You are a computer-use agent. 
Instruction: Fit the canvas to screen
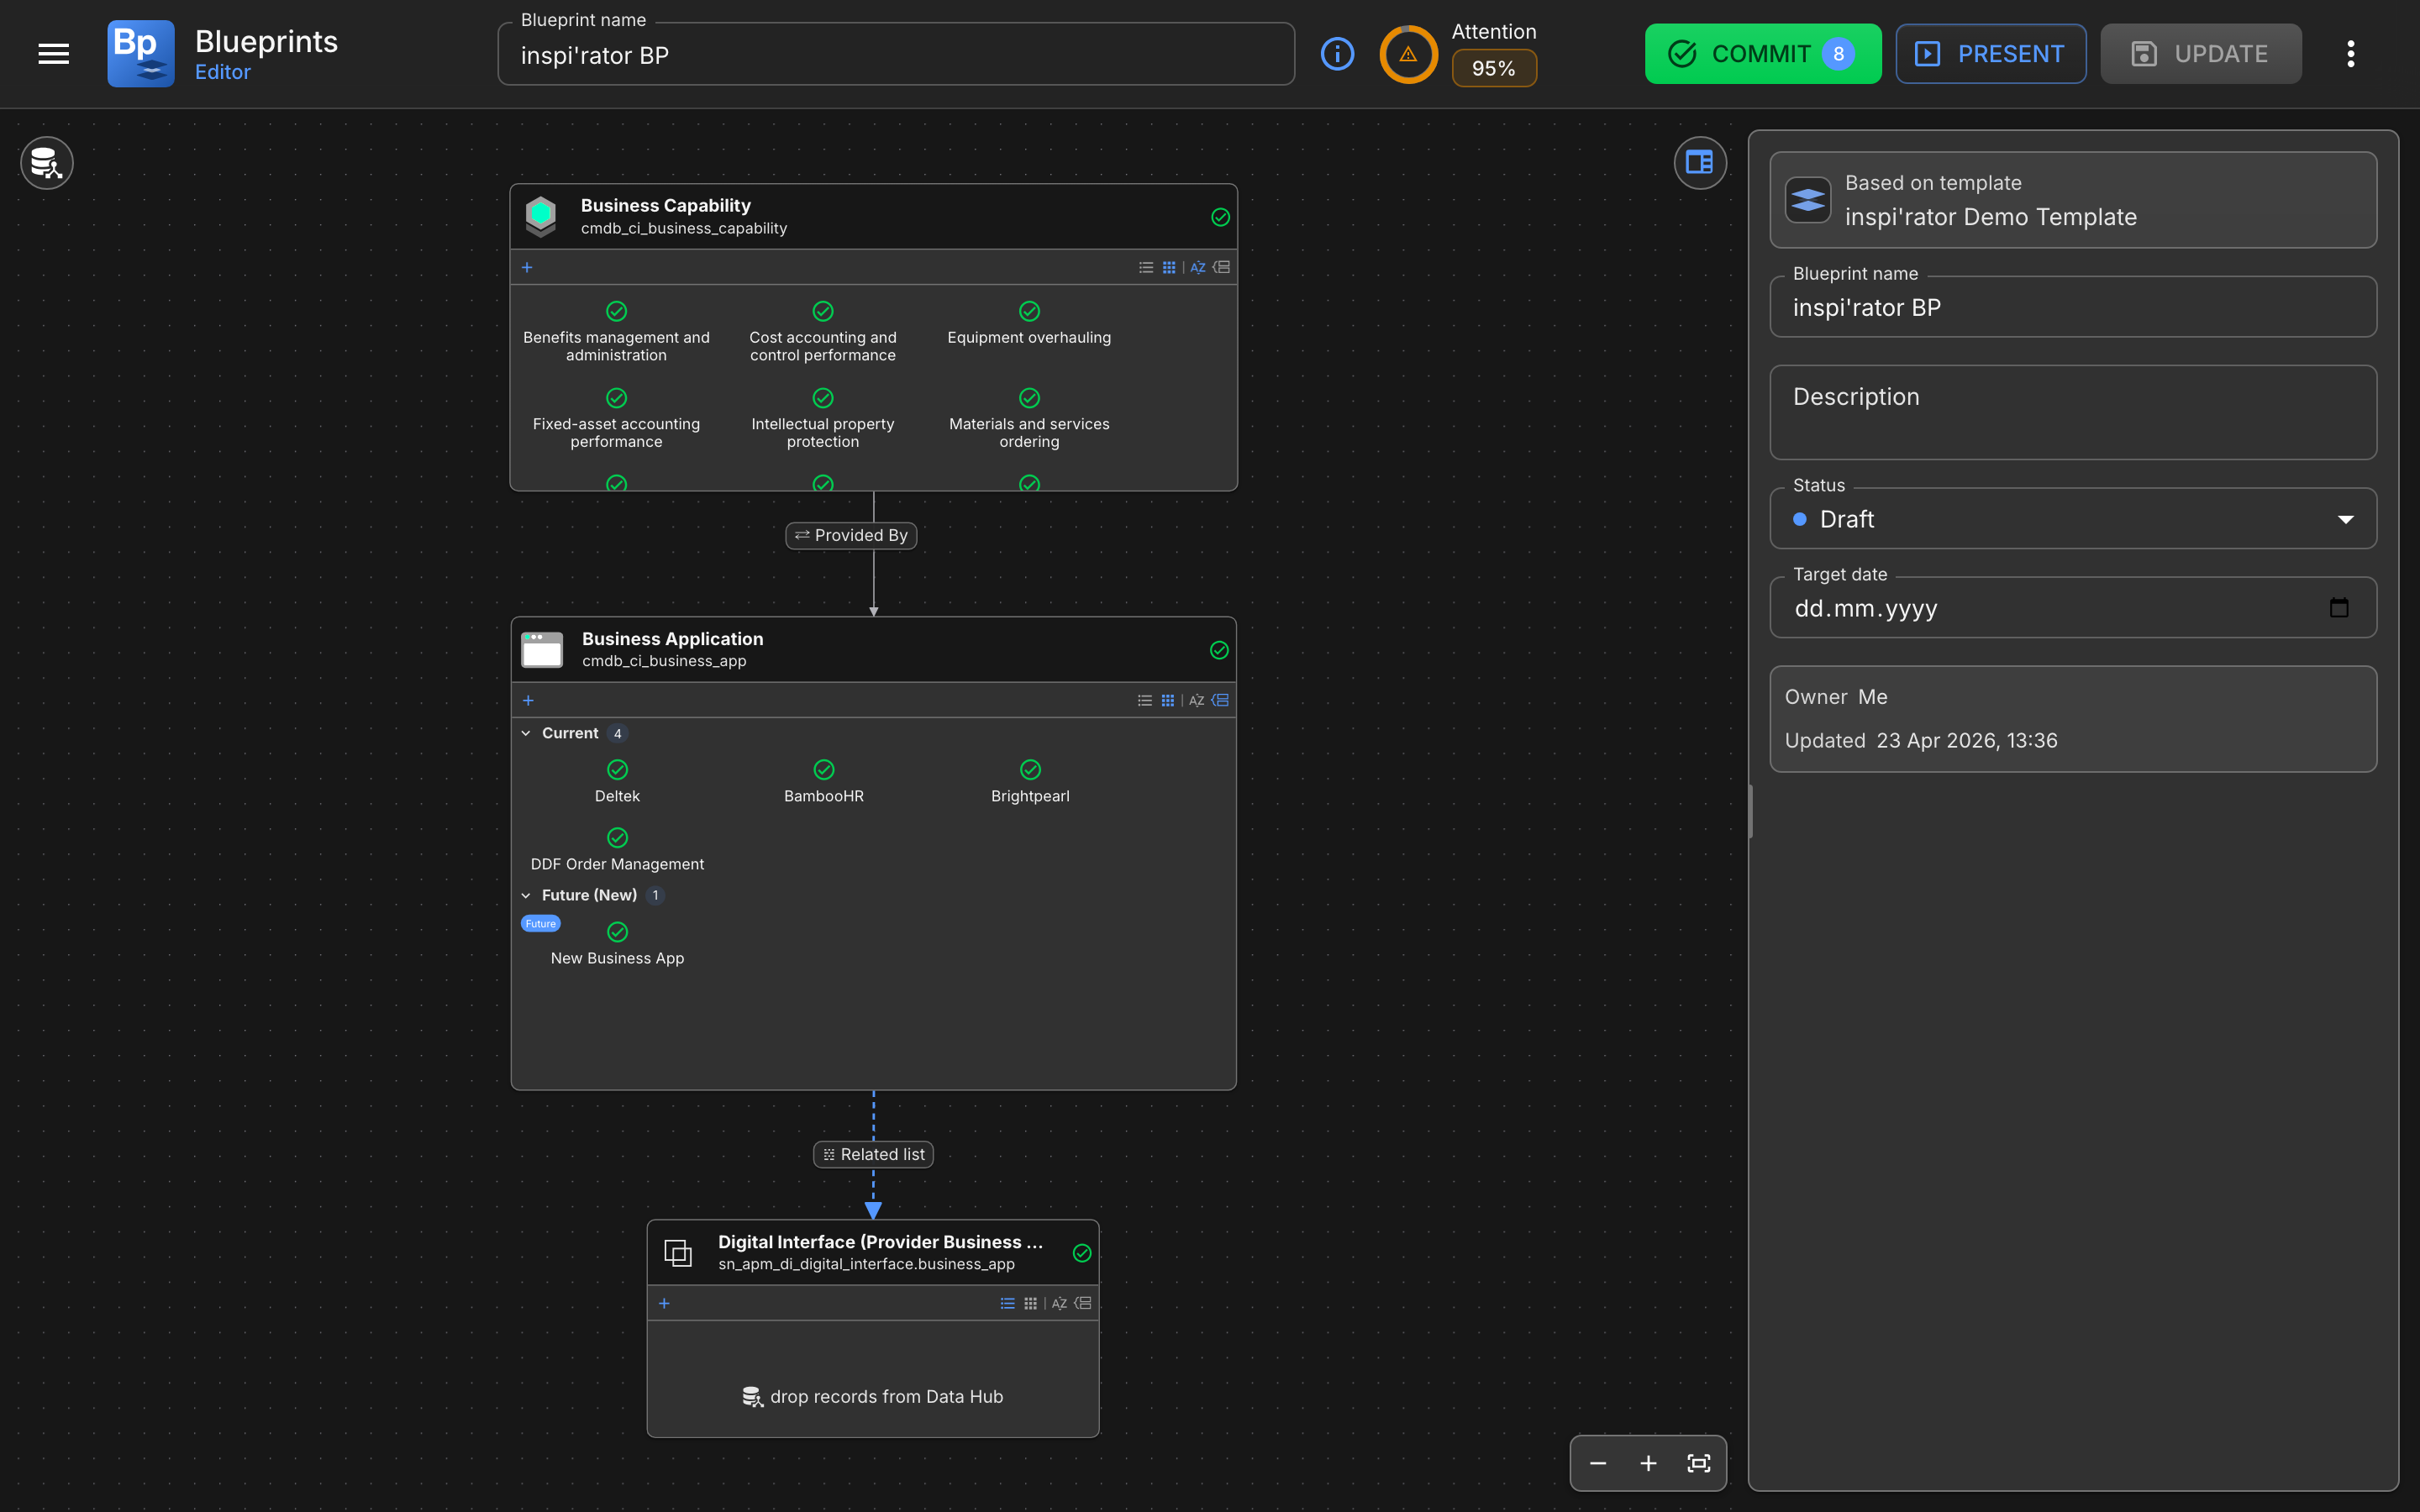(1699, 1463)
